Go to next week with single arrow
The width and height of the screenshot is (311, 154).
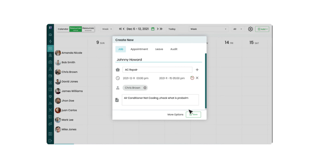pyautogui.click(x=158, y=29)
